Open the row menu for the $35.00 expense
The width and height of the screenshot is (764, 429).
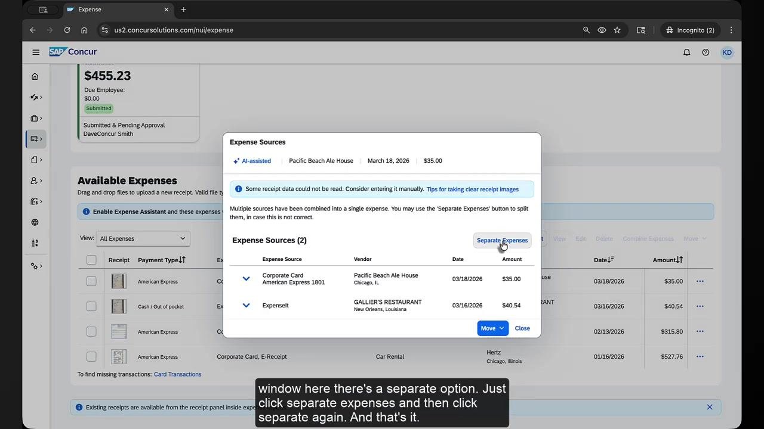pyautogui.click(x=700, y=281)
